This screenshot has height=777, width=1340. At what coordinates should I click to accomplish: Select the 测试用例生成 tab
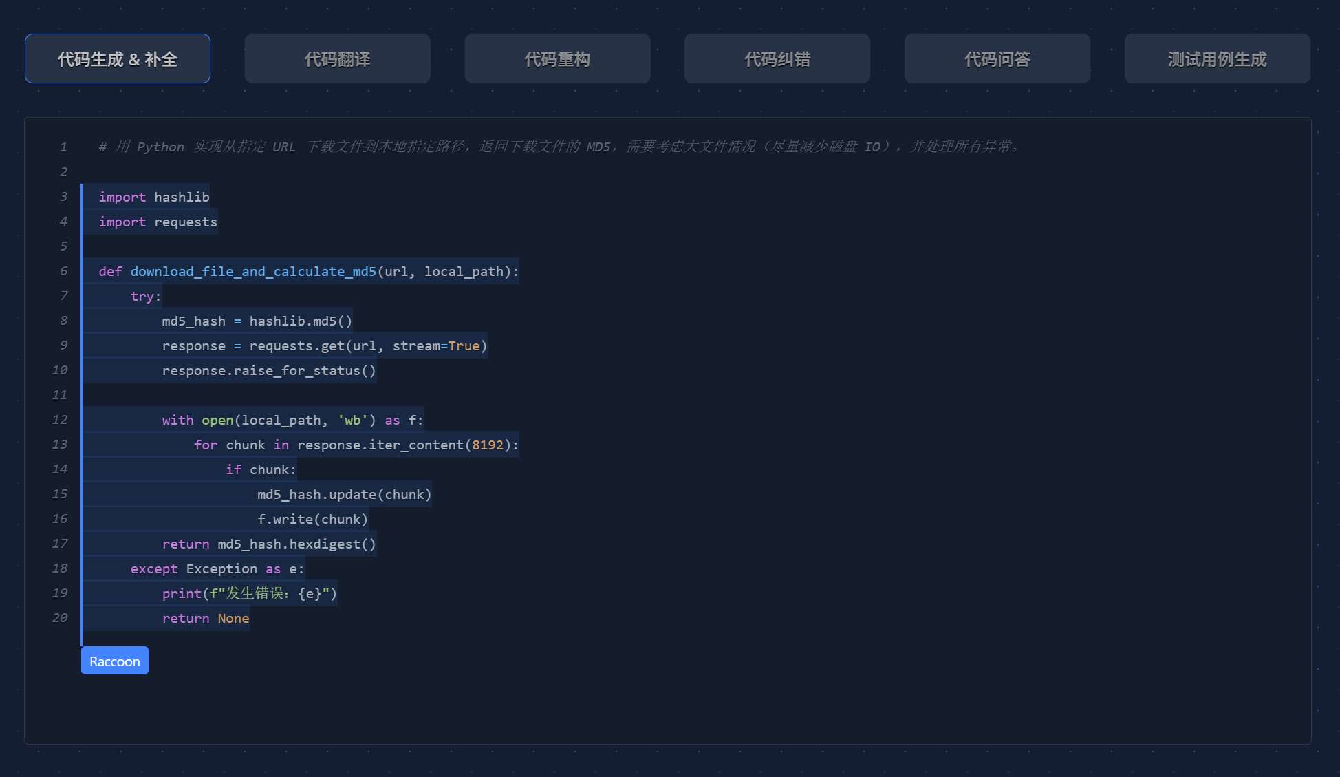pyautogui.click(x=1217, y=59)
